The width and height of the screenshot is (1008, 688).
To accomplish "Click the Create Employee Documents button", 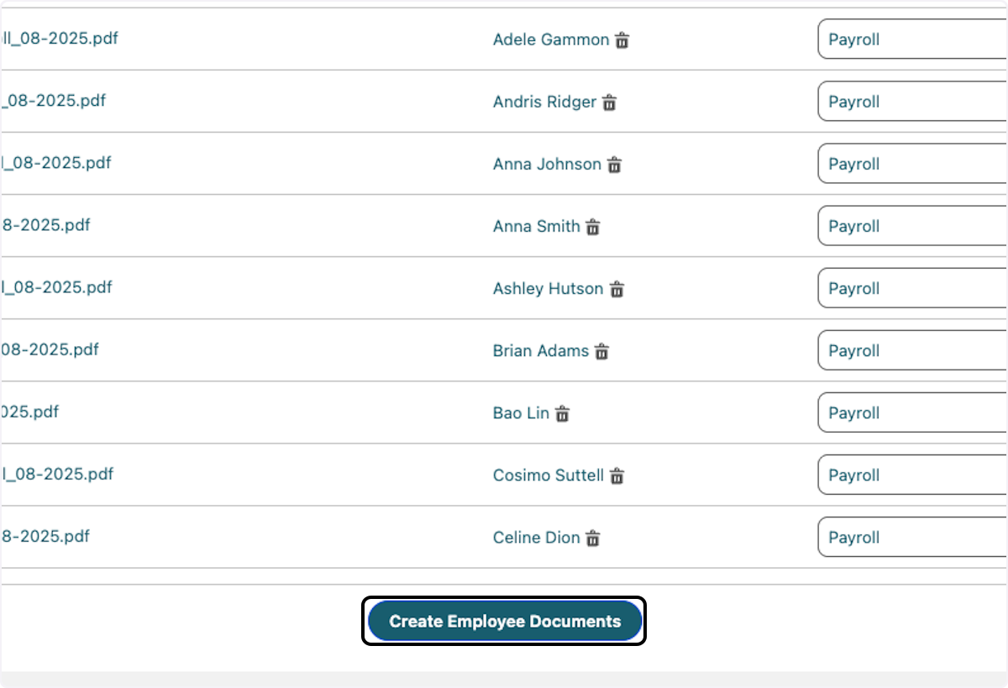I will (504, 621).
